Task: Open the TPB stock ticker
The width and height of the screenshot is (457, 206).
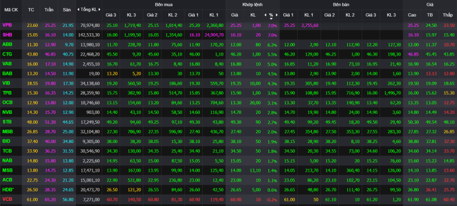Action: tap(7, 93)
